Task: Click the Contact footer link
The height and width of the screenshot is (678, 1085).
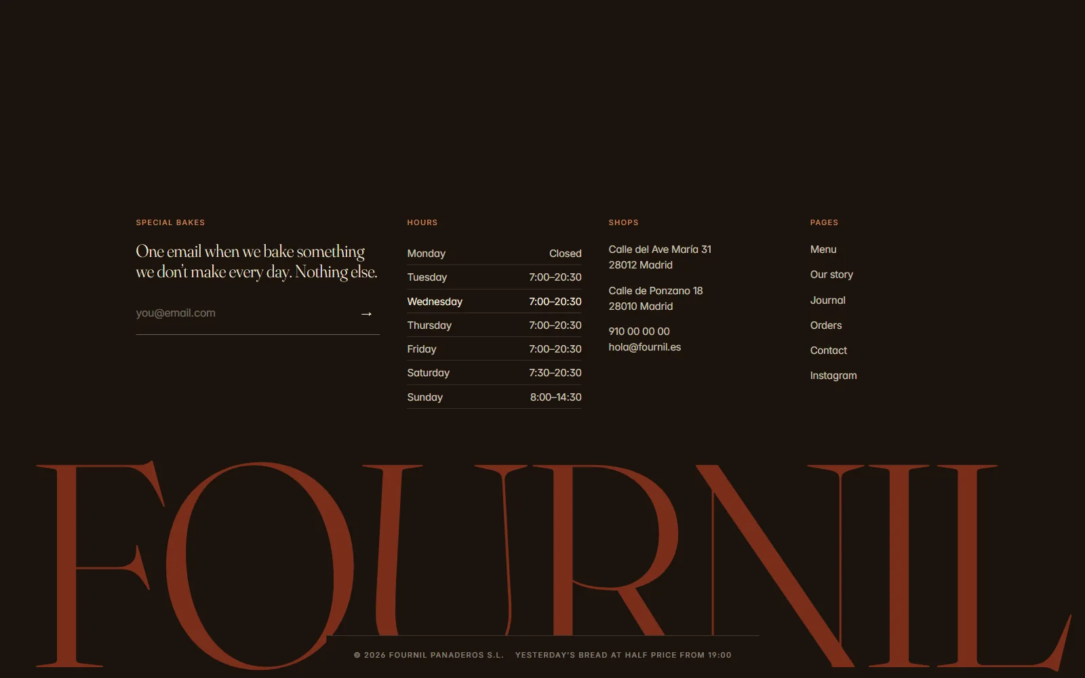Action: point(829,351)
